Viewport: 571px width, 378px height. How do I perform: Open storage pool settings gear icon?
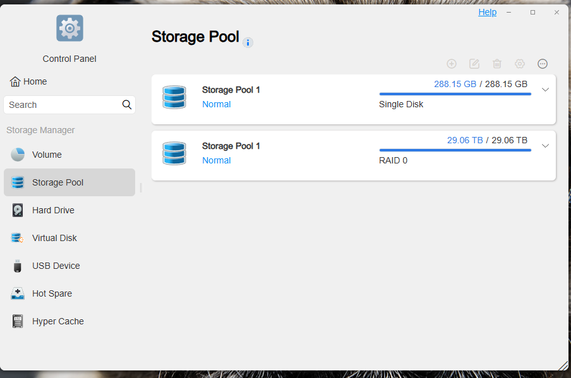tap(520, 64)
